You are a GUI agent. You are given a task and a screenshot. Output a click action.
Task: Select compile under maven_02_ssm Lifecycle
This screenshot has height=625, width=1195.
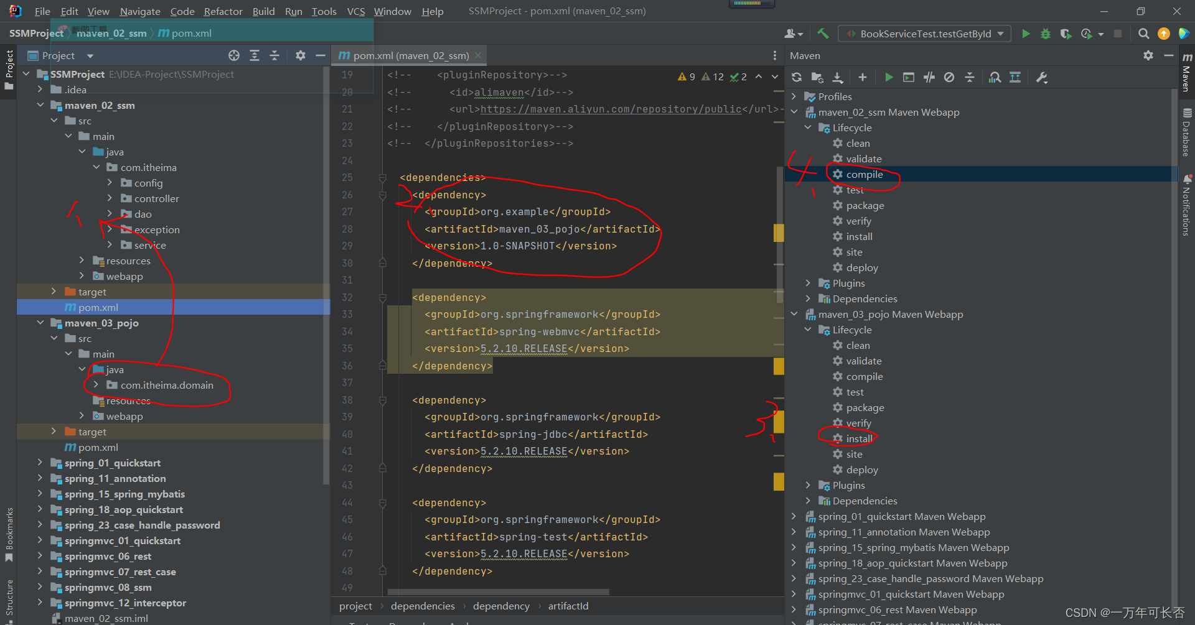(864, 174)
